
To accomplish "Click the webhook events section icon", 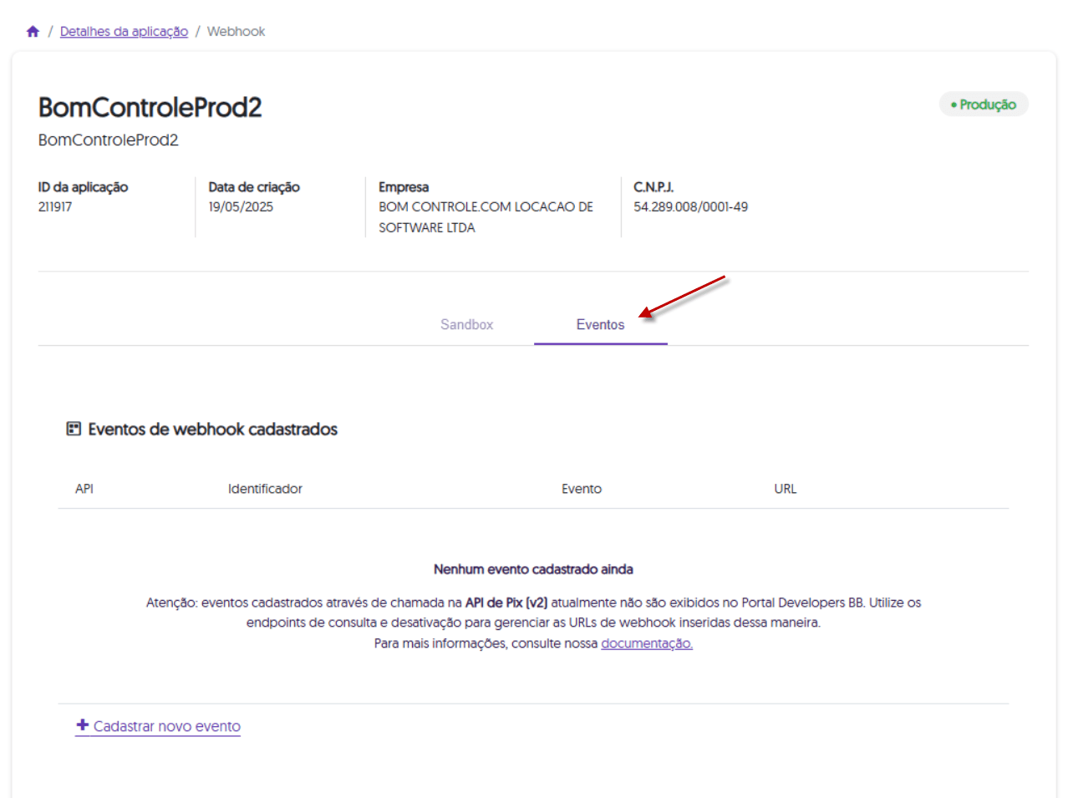I will pos(74,429).
